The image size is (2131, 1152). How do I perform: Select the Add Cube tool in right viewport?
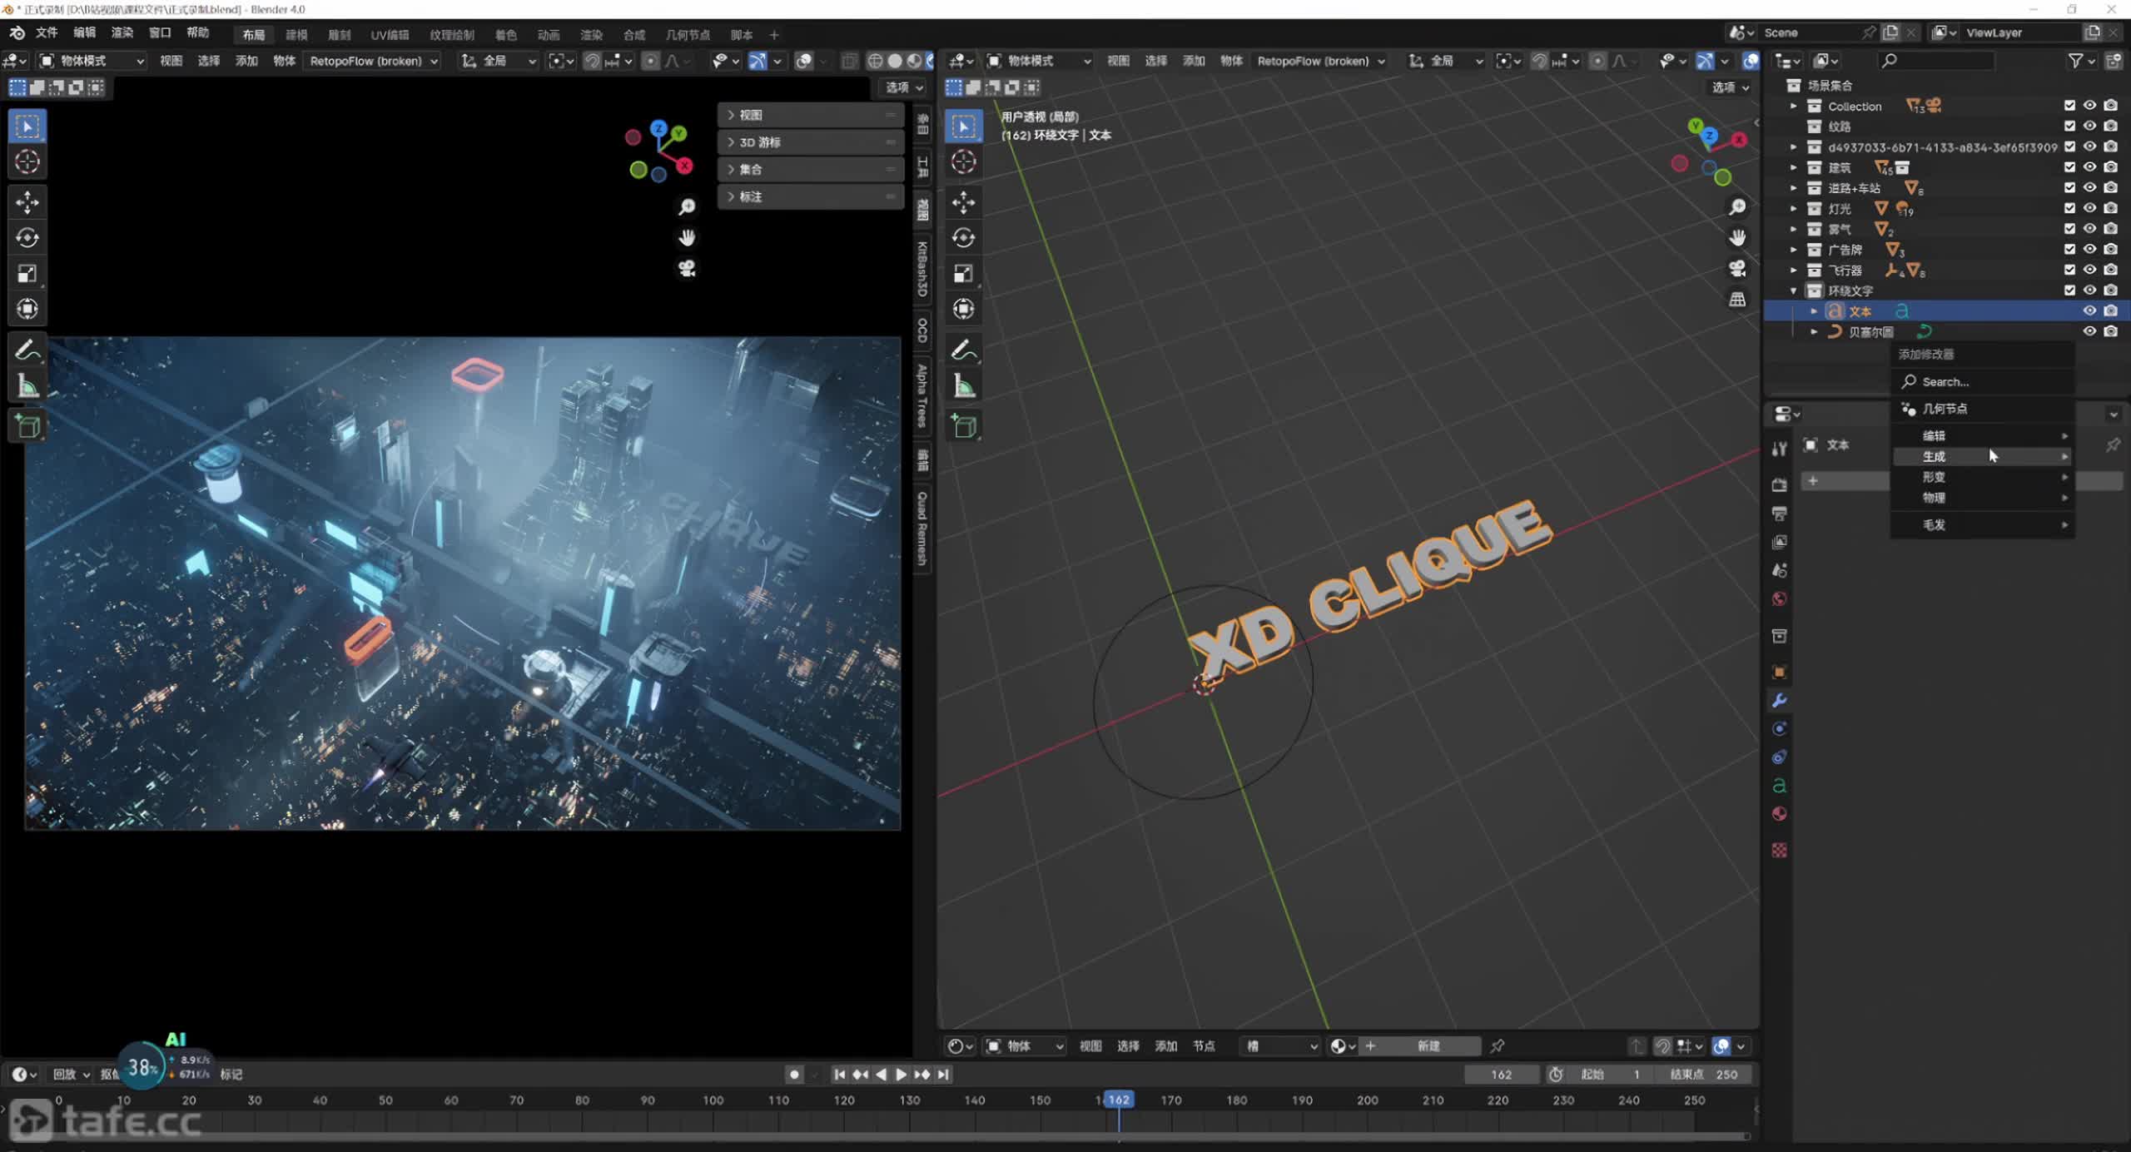tap(964, 427)
